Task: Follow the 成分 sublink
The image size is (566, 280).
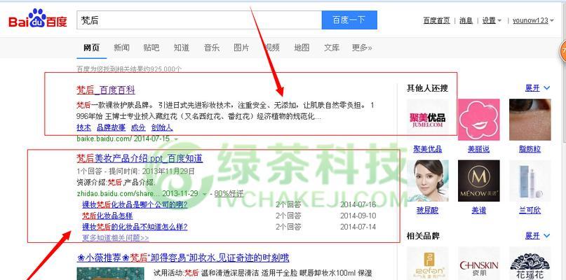Action: tap(138, 127)
